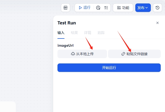Screen dimensions: 165x112
Task: Select the 粘贴文件链接 option
Action: click(x=137, y=54)
